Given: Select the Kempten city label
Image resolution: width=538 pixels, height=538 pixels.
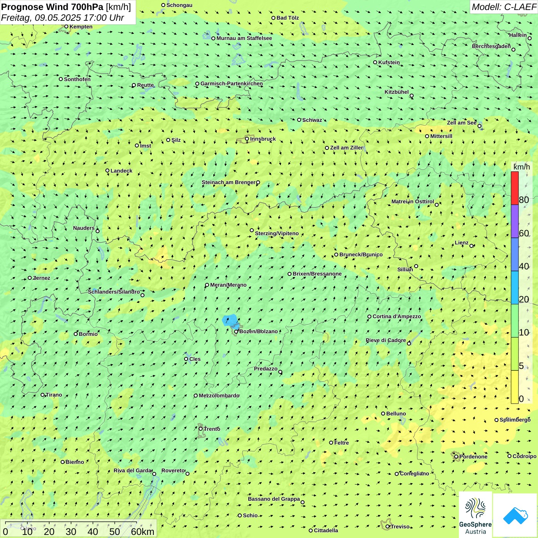Looking at the screenshot, I should point(81,27).
